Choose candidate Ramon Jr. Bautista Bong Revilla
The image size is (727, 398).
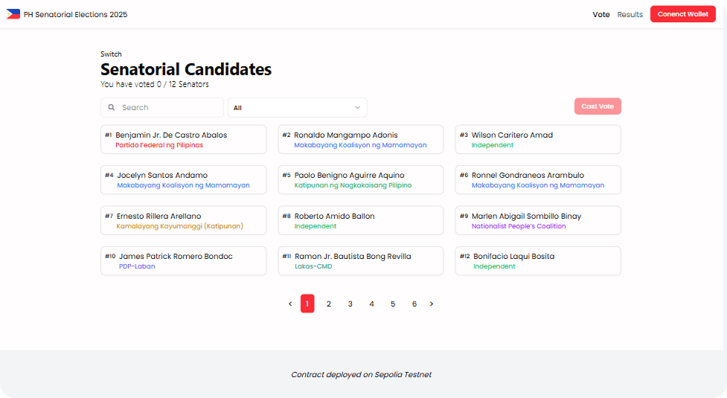[x=360, y=261]
